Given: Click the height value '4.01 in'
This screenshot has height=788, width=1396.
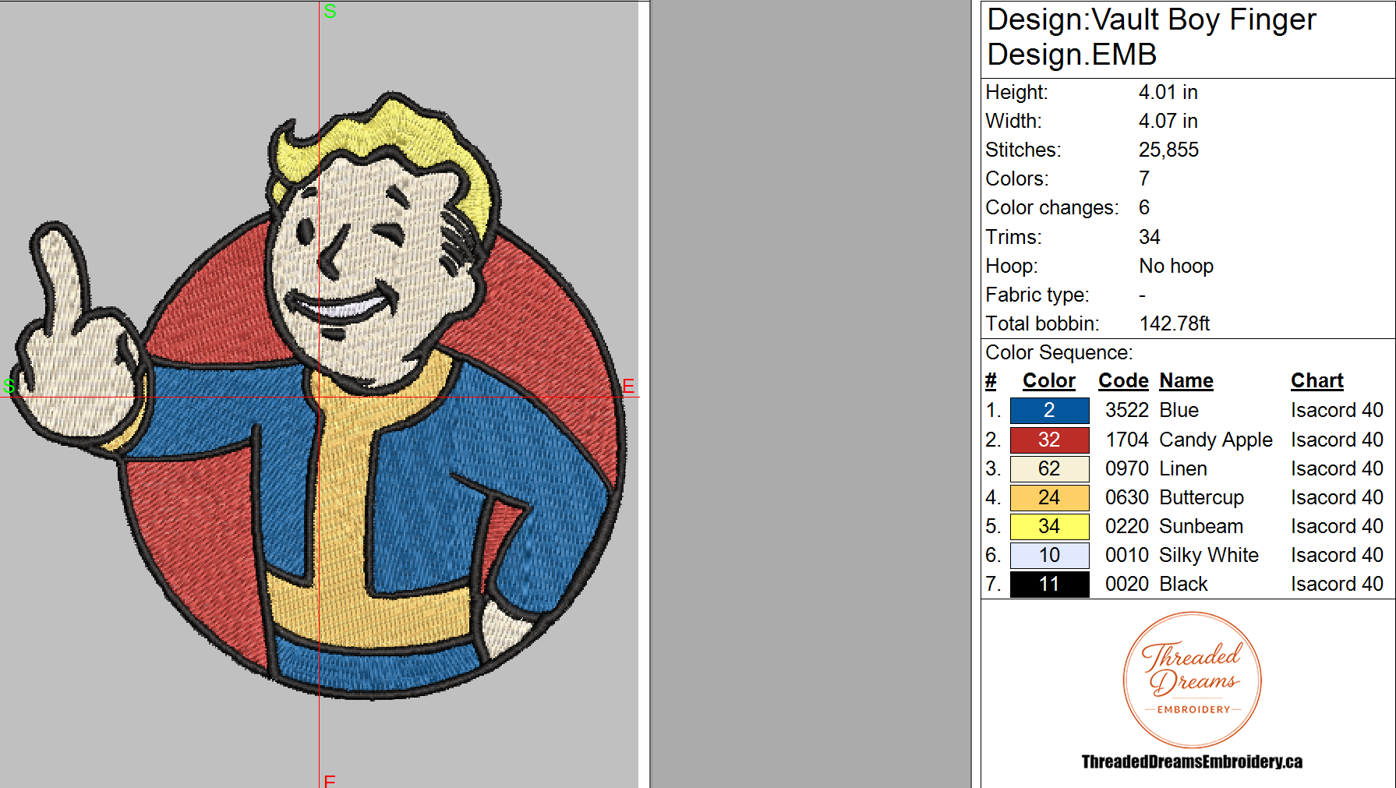Looking at the screenshot, I should tap(1168, 92).
